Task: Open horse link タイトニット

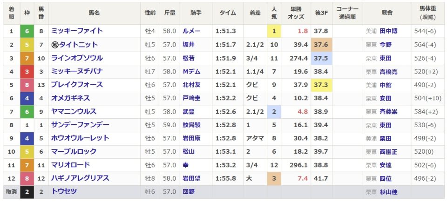Action: [x=78, y=45]
